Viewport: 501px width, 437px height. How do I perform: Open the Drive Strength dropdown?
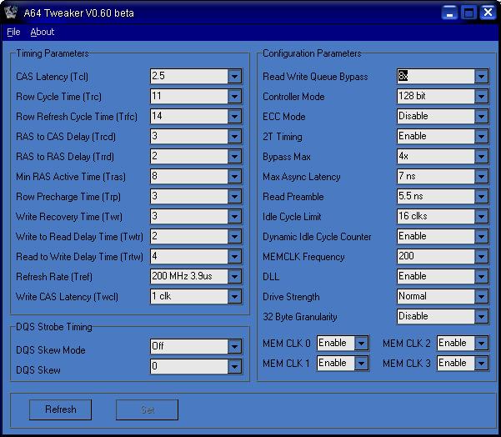pyautogui.click(x=481, y=296)
